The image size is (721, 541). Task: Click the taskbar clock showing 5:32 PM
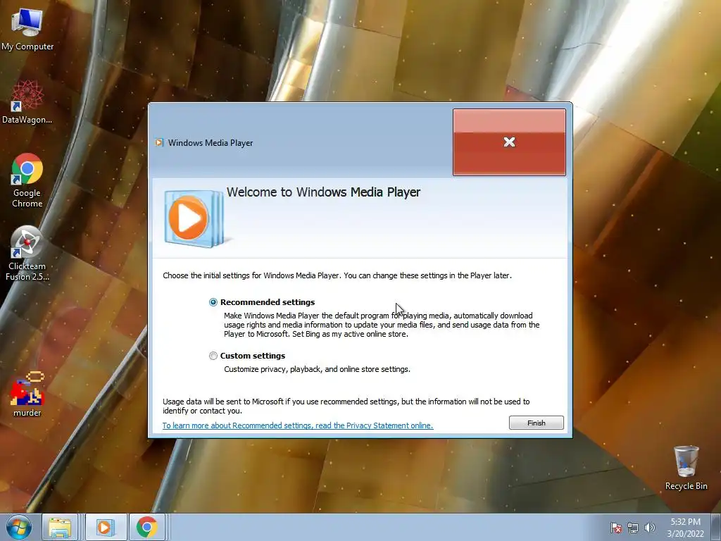(685, 528)
